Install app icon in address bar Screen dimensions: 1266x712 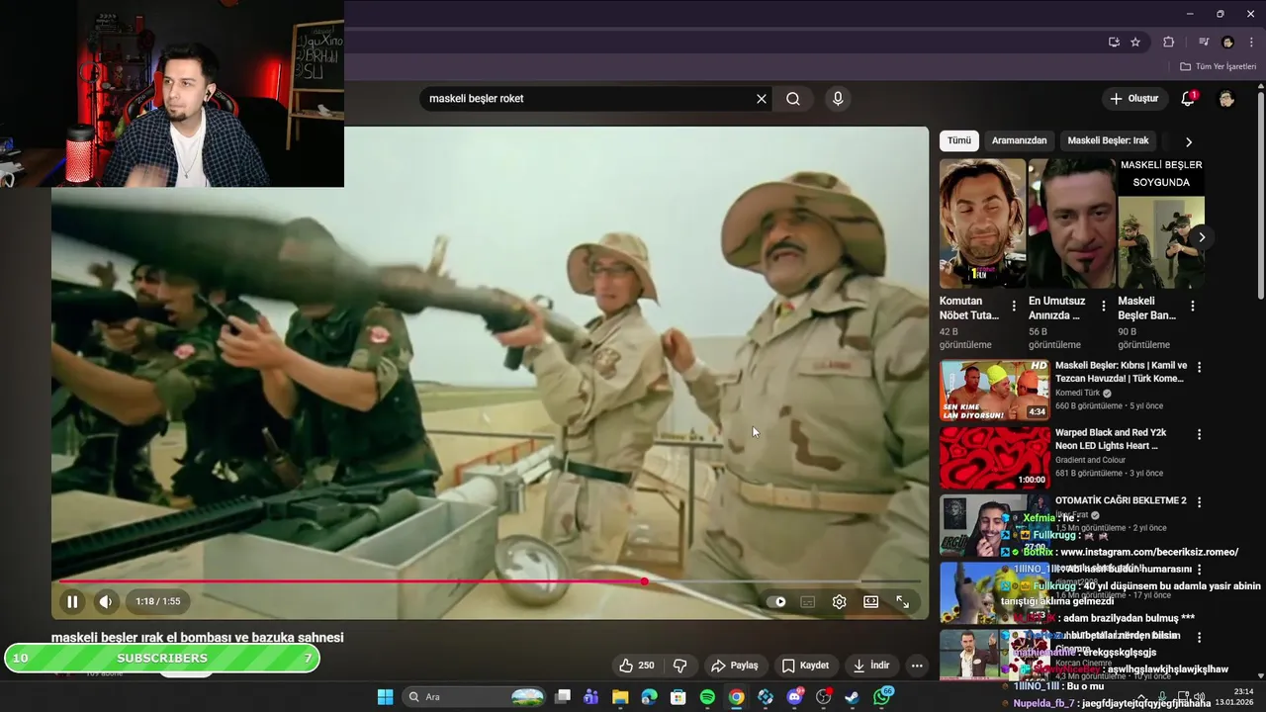coord(1114,43)
